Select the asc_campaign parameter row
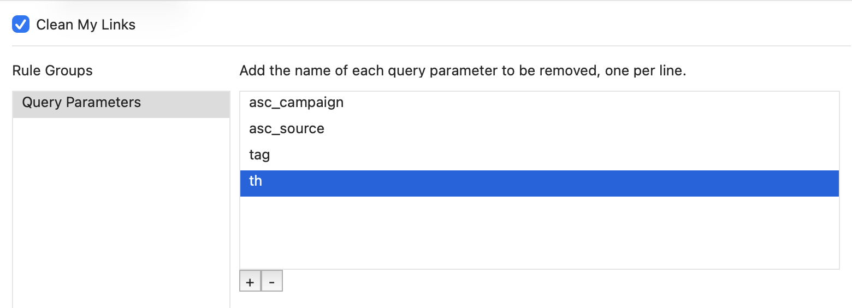 pyautogui.click(x=539, y=103)
